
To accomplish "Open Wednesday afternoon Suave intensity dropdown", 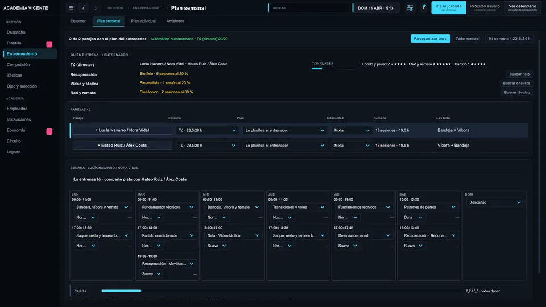I will coord(216,246).
